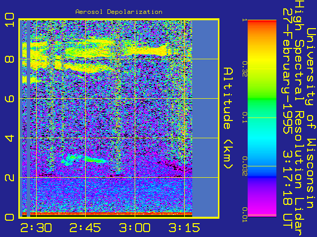Click the 'High Spectral Resolution Lidar' text
The height and width of the screenshot is (237, 317).
[299, 118]
